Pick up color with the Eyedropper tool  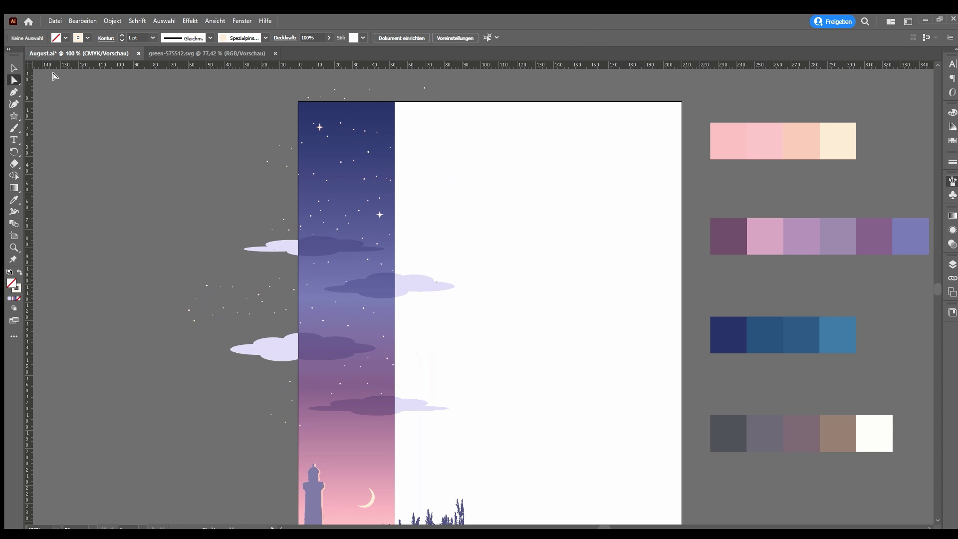tap(13, 200)
